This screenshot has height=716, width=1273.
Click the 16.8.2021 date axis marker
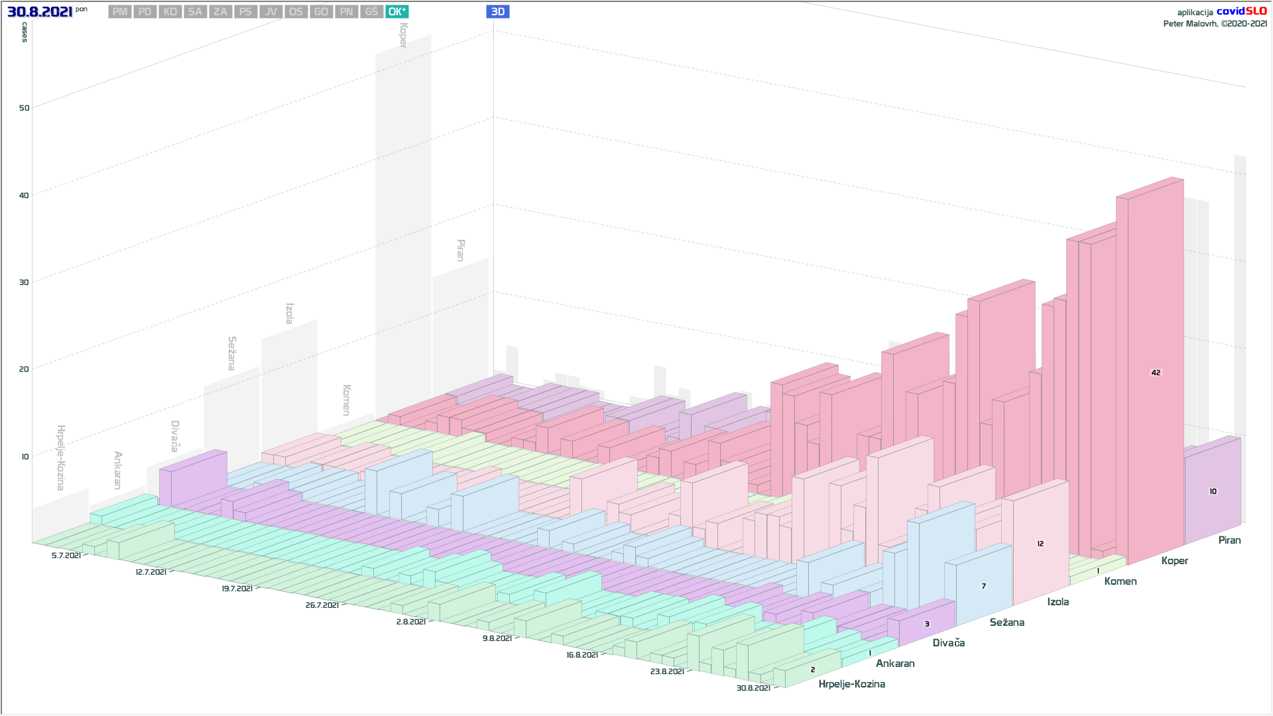coord(582,655)
